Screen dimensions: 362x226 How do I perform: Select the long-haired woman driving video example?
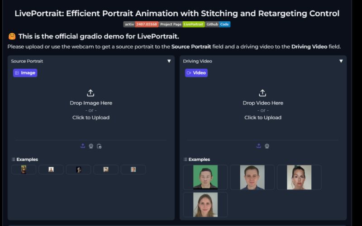pyautogui.click(x=205, y=205)
